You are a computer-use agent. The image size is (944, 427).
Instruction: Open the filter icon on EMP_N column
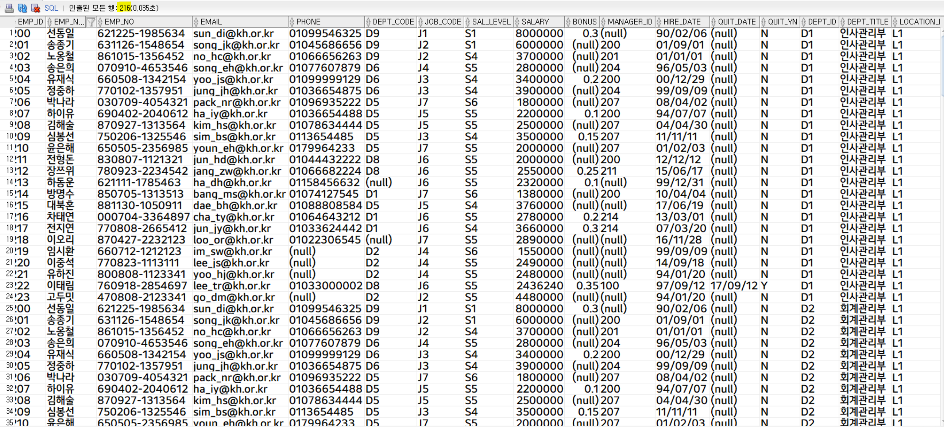click(91, 22)
